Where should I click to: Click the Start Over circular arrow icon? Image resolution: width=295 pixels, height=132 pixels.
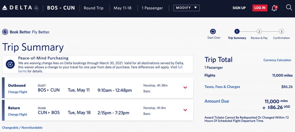[x=213, y=32]
